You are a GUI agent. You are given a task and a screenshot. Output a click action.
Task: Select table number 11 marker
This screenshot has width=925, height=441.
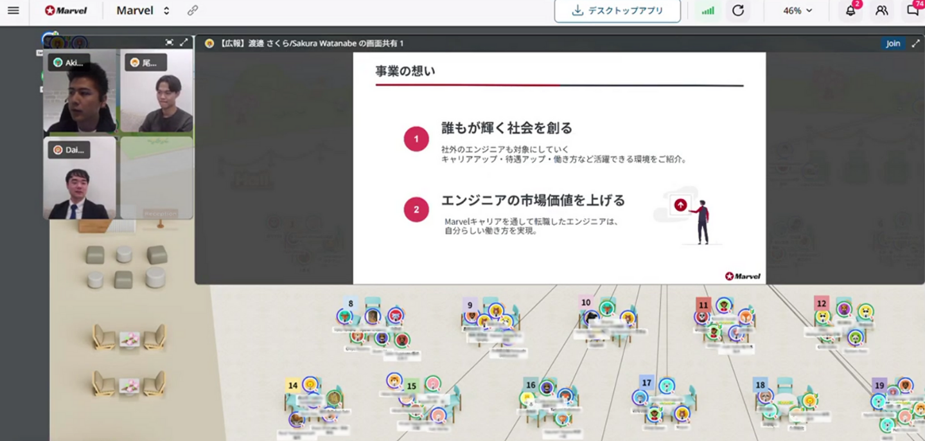coord(703,305)
